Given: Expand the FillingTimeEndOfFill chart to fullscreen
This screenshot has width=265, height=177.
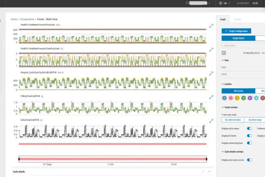Looking at the screenshot, I should 211,97.
